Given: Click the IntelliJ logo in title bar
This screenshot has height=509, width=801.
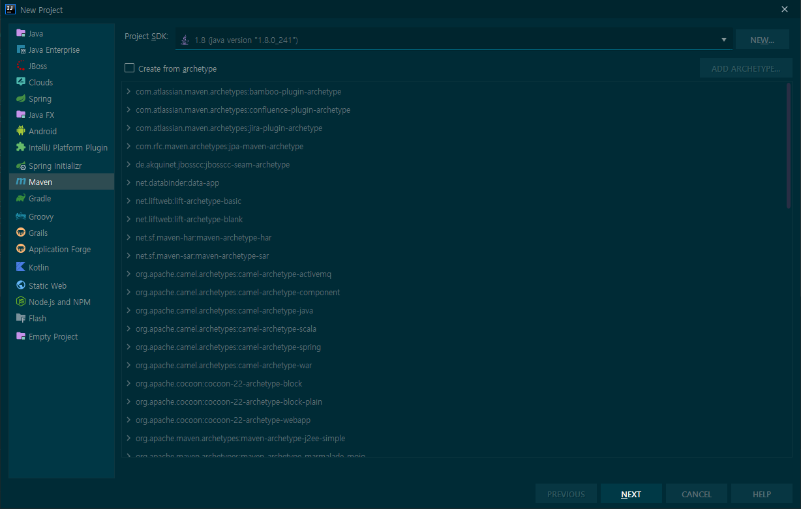Looking at the screenshot, I should point(10,9).
